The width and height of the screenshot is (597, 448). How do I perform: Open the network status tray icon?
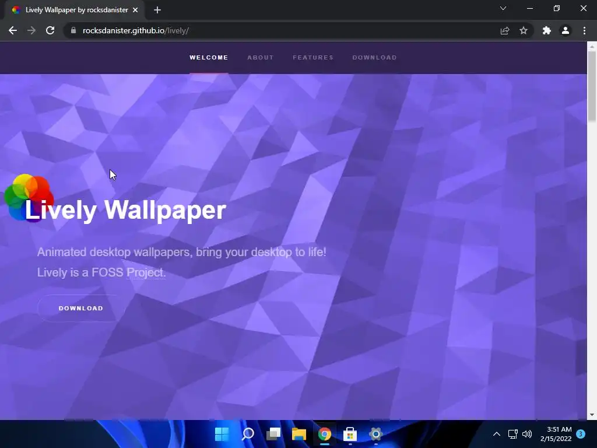point(512,434)
